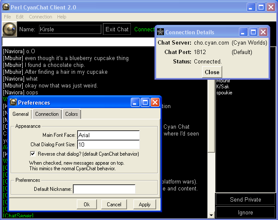Open the File menu

coord(7,17)
